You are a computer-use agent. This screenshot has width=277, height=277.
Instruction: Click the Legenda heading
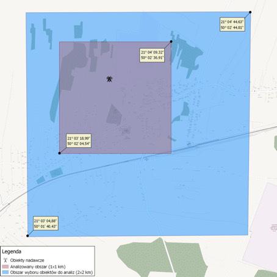[12, 251]
